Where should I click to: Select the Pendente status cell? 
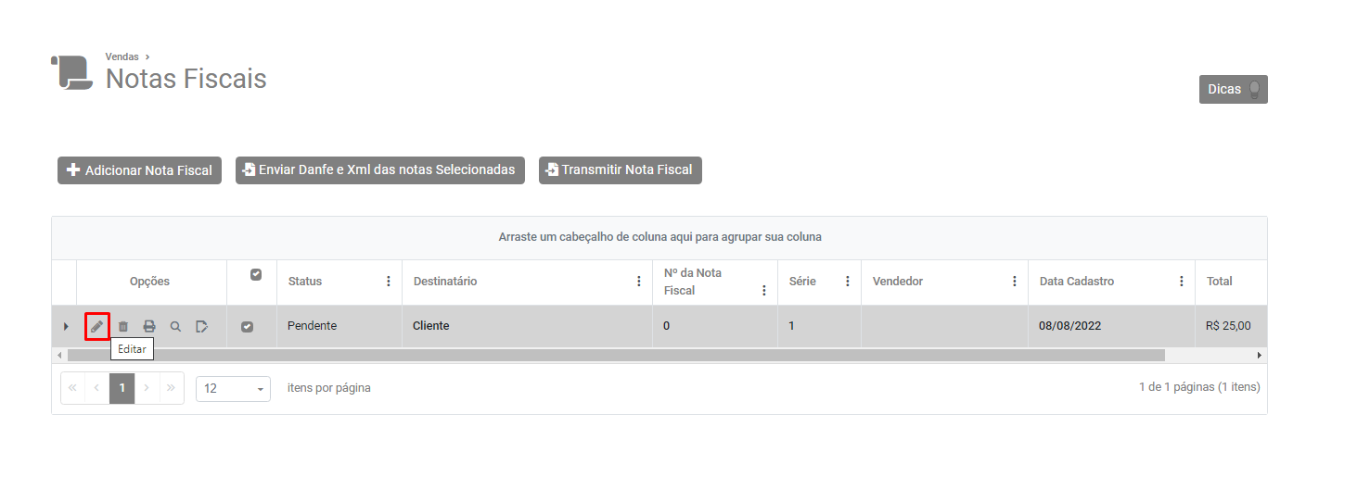(339, 326)
